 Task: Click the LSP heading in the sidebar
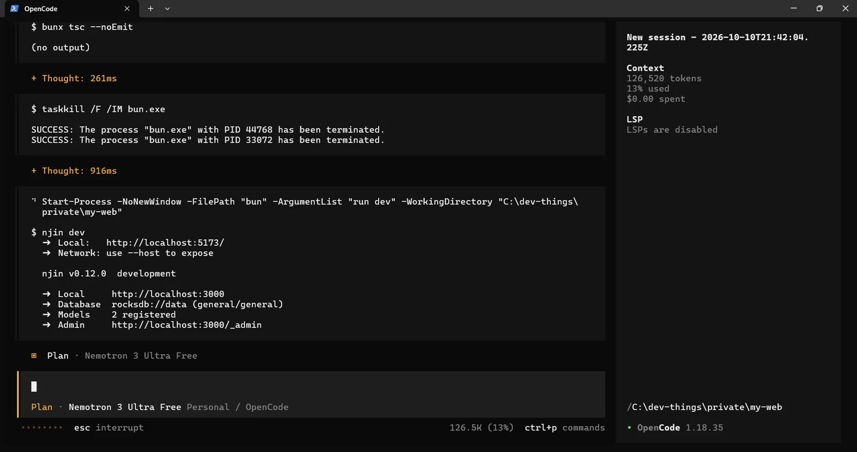pos(634,119)
